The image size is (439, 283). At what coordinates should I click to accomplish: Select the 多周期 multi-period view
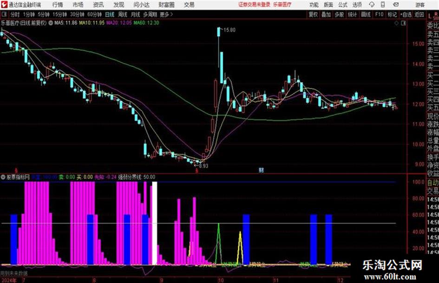[150, 14]
